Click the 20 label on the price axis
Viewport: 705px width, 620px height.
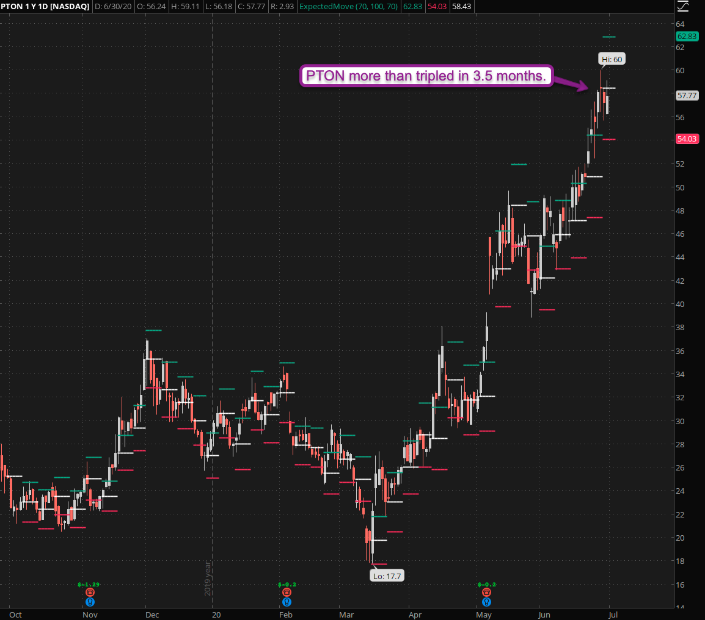pos(680,538)
